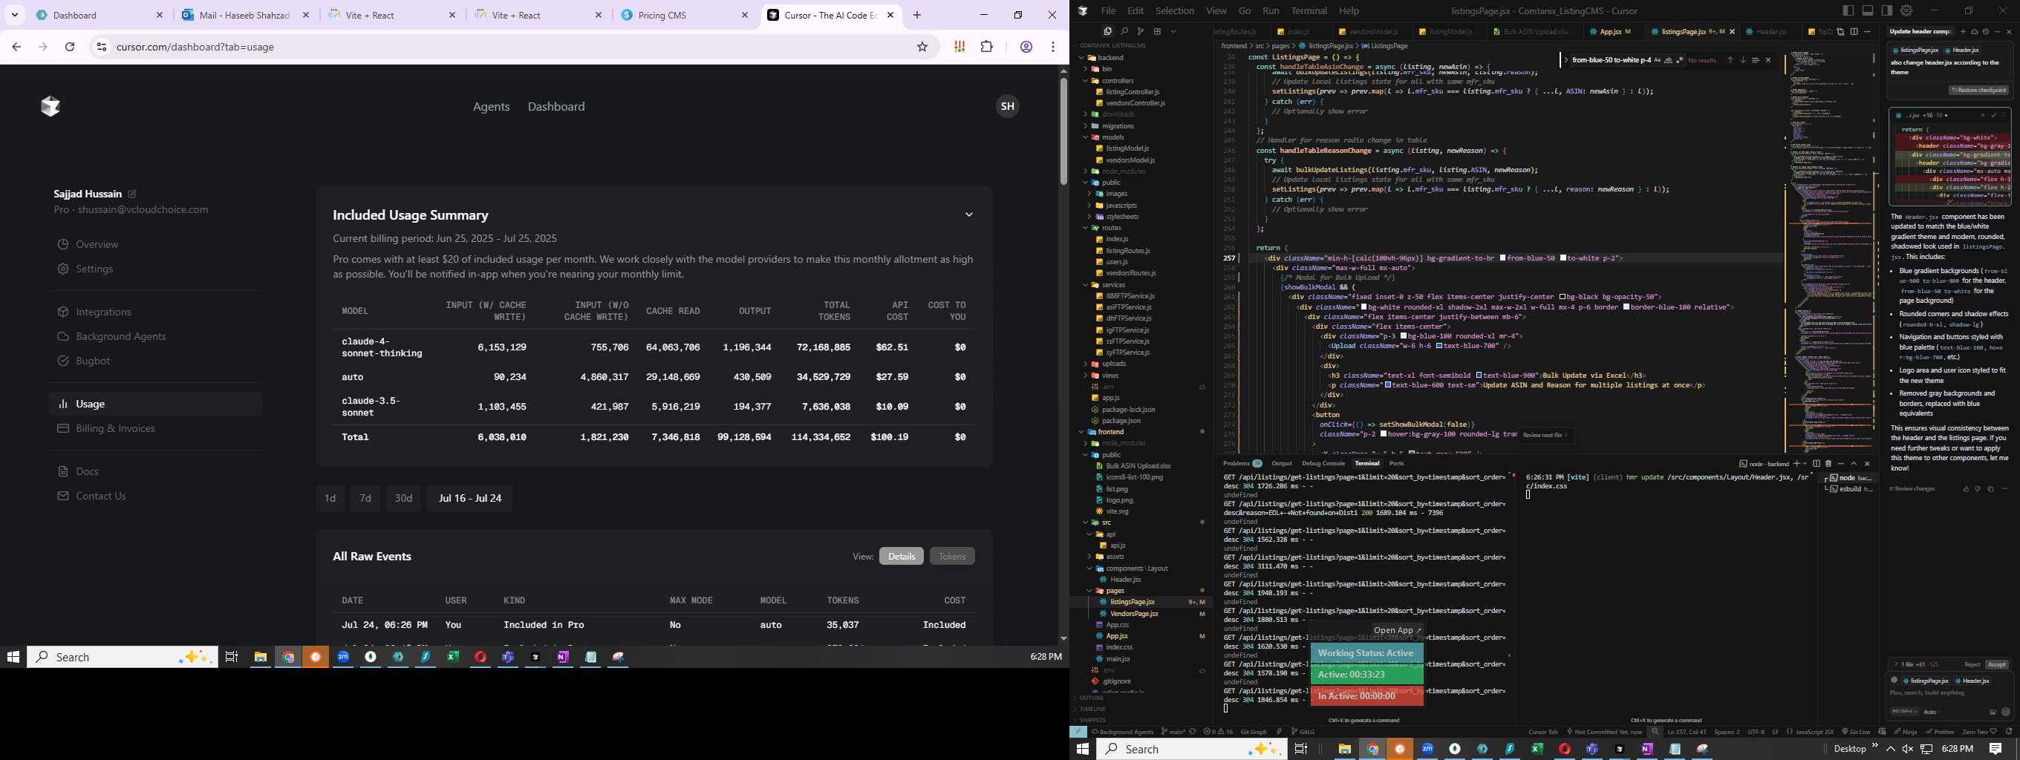Open the Terminal menu in Cursor
The height and width of the screenshot is (760, 2020).
[x=1309, y=11]
